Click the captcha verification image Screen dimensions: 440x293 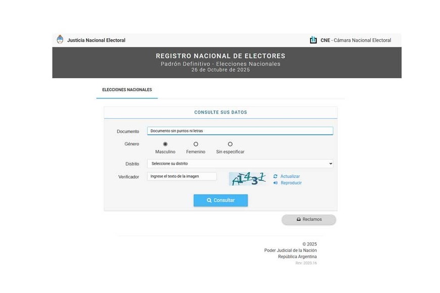click(247, 178)
